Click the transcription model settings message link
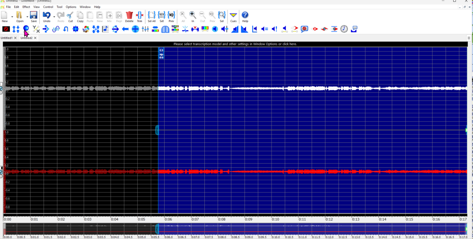Image resolution: width=473 pixels, height=239 pixels. click(235, 44)
